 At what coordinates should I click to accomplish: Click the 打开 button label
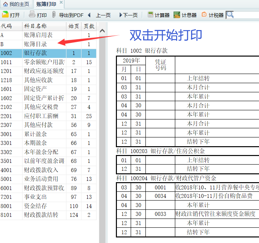15,15
